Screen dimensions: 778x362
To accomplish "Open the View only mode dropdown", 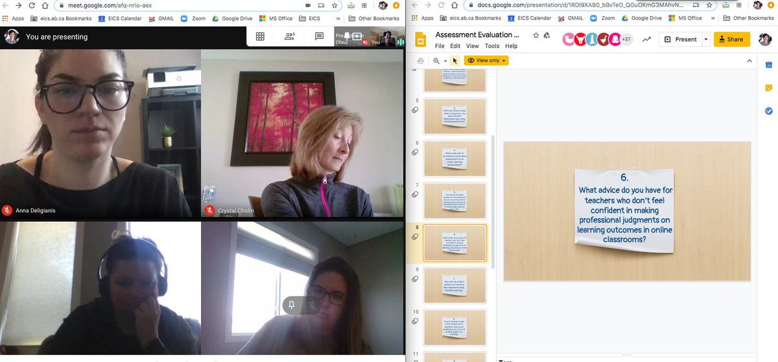I will pyautogui.click(x=486, y=60).
